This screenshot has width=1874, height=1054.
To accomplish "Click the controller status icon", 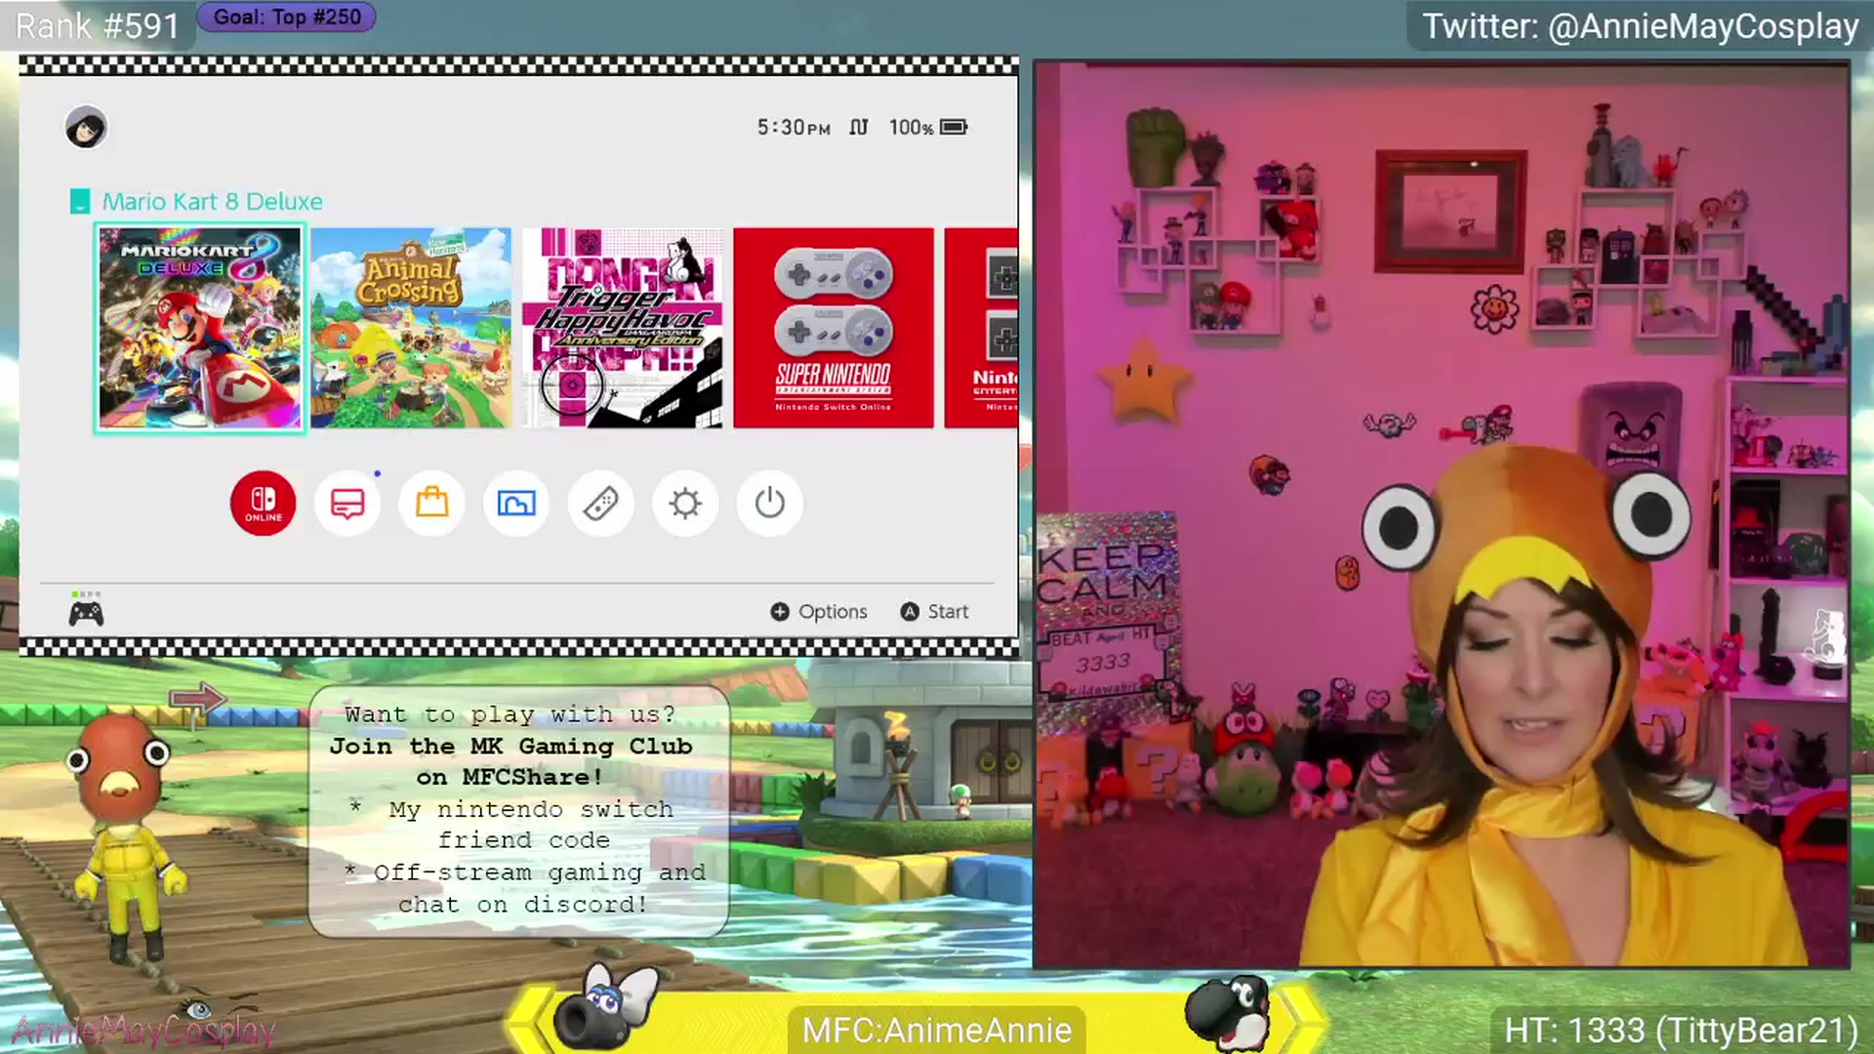I will 86,610.
